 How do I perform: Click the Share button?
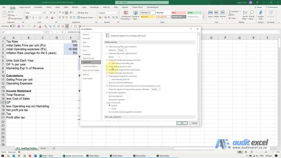(x=259, y=7)
